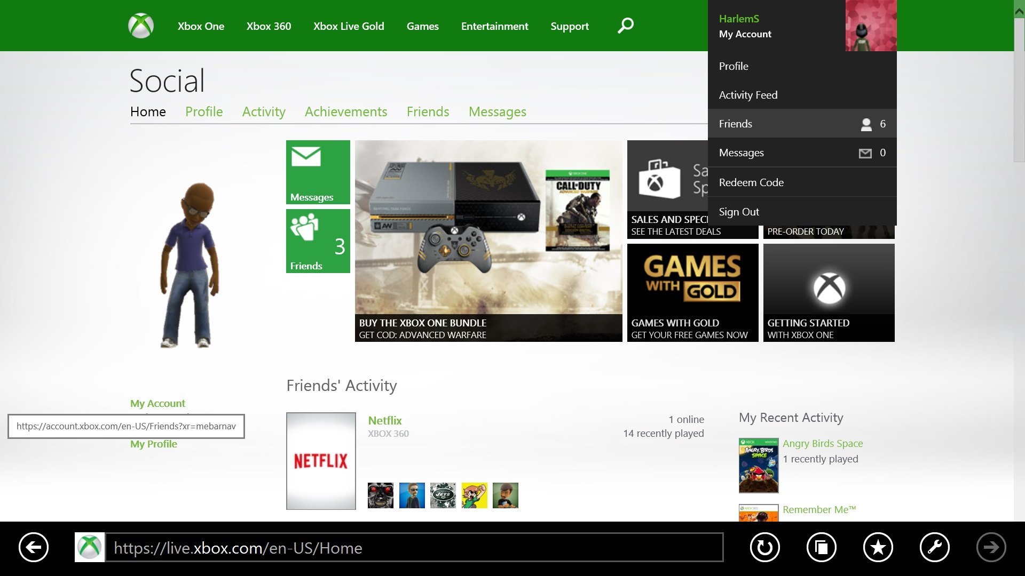Click Redeem Code in account menu
The image size is (1025, 576).
751,181
